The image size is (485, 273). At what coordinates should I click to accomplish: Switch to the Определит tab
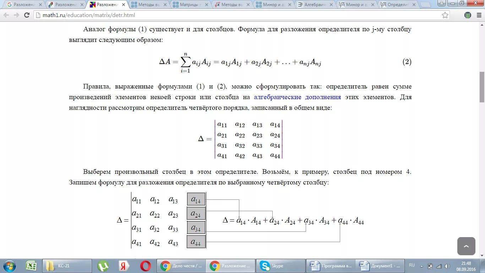pos(398,5)
